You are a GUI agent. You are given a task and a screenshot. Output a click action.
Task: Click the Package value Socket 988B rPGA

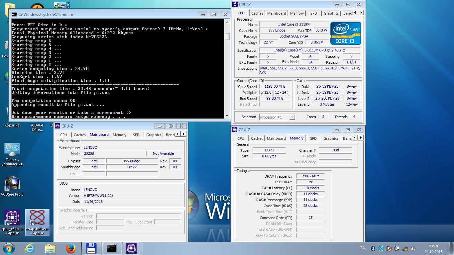[x=294, y=36]
